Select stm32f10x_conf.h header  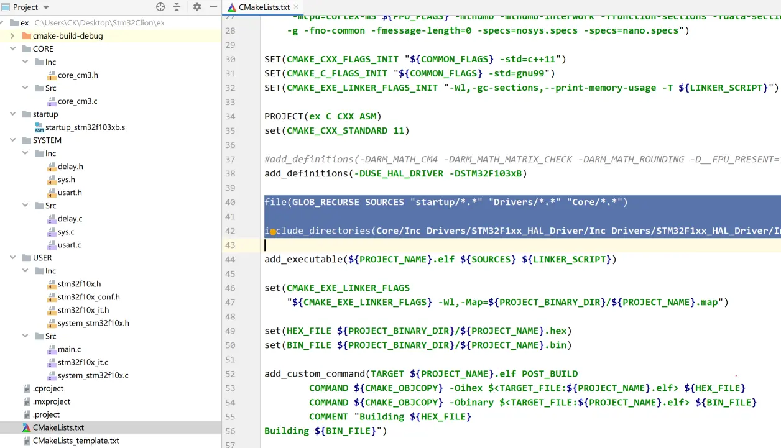tap(89, 297)
